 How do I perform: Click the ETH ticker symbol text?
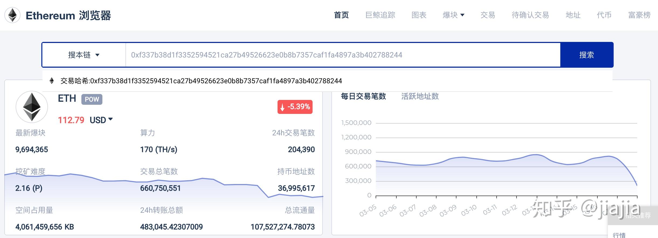[x=67, y=99]
